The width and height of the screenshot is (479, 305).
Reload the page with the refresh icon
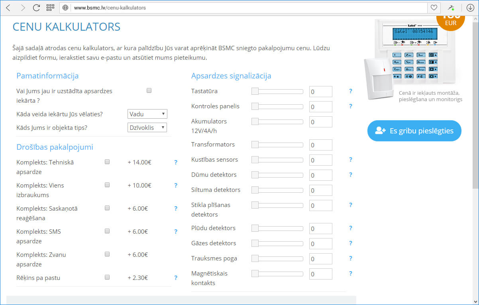(36, 8)
